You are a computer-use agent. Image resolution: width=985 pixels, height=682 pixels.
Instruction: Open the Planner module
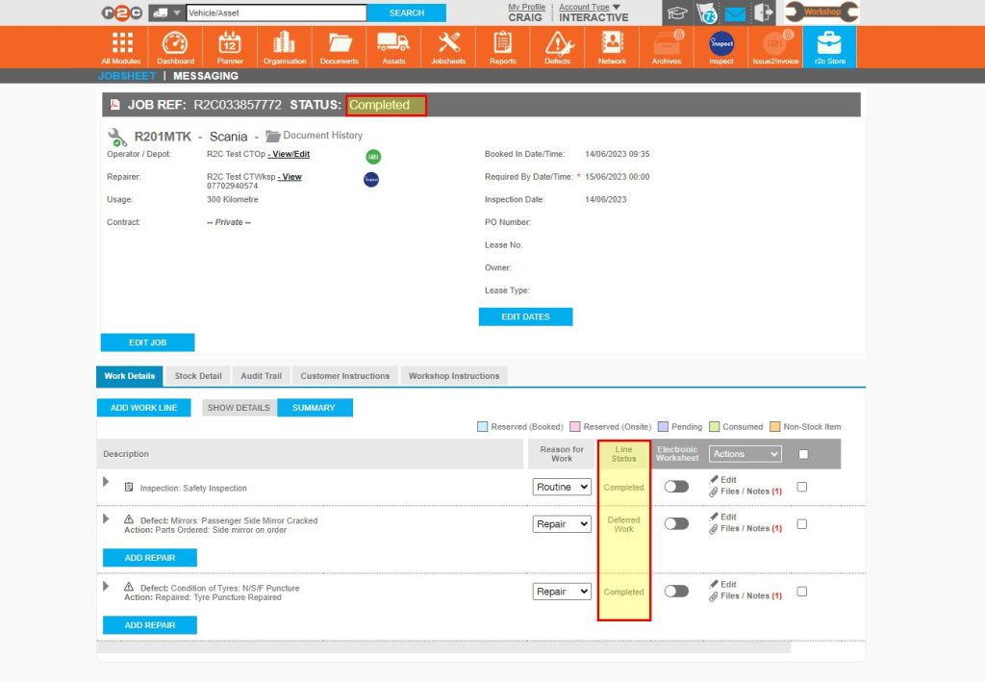[229, 45]
